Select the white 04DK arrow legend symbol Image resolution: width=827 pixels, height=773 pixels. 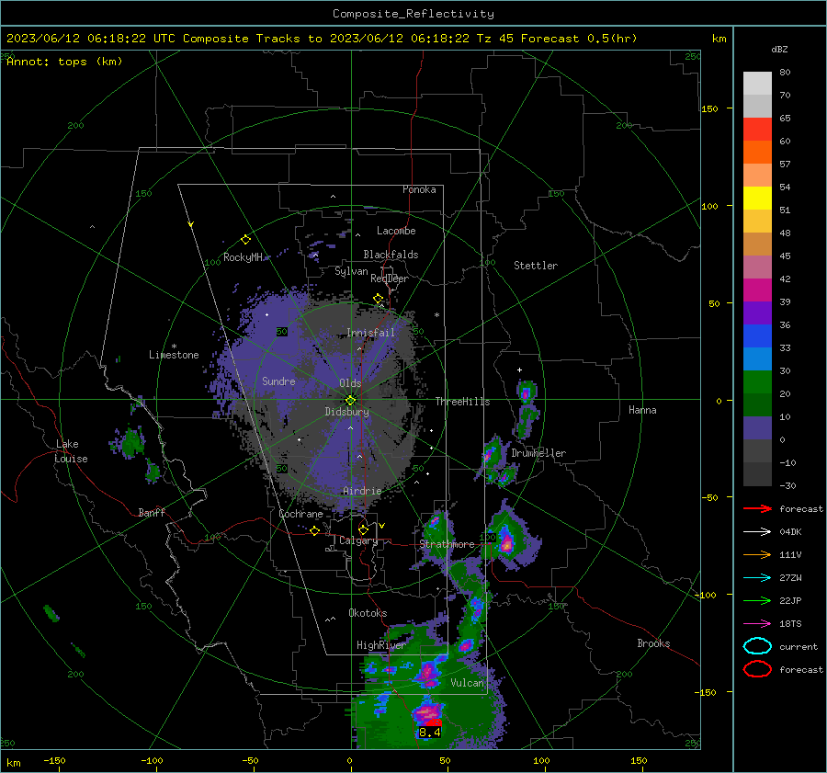click(757, 531)
